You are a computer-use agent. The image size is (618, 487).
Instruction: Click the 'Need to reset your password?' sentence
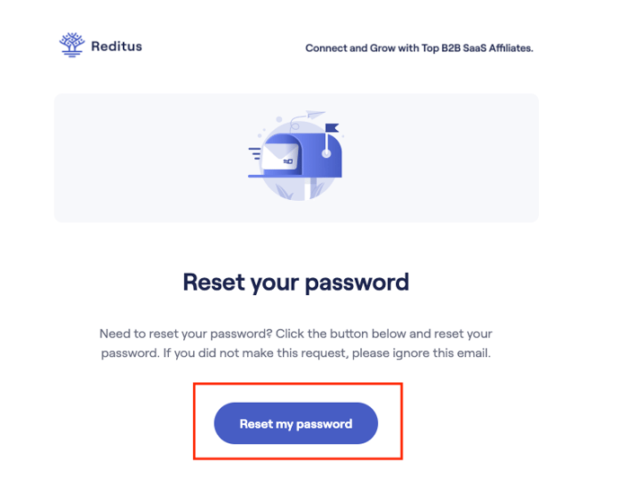(x=186, y=334)
